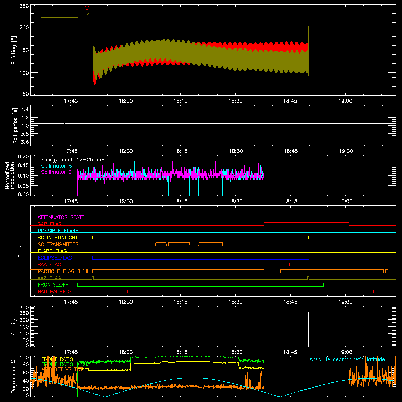Image resolution: width=402 pixels, height=402 pixels.
Task: Click the SC_IN_SUNLIGHT label
Action: point(58,237)
